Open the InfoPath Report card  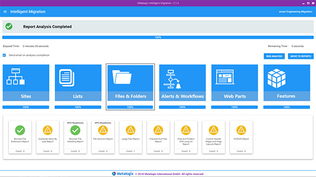click(x=241, y=137)
